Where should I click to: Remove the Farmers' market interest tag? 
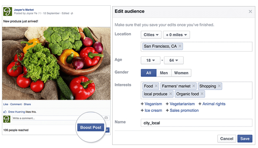pos(193,86)
